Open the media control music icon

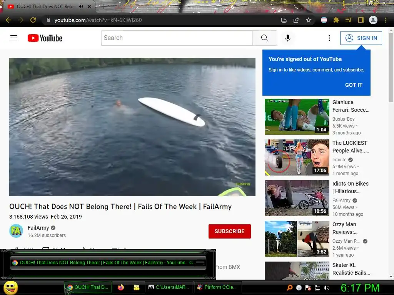[x=349, y=20]
